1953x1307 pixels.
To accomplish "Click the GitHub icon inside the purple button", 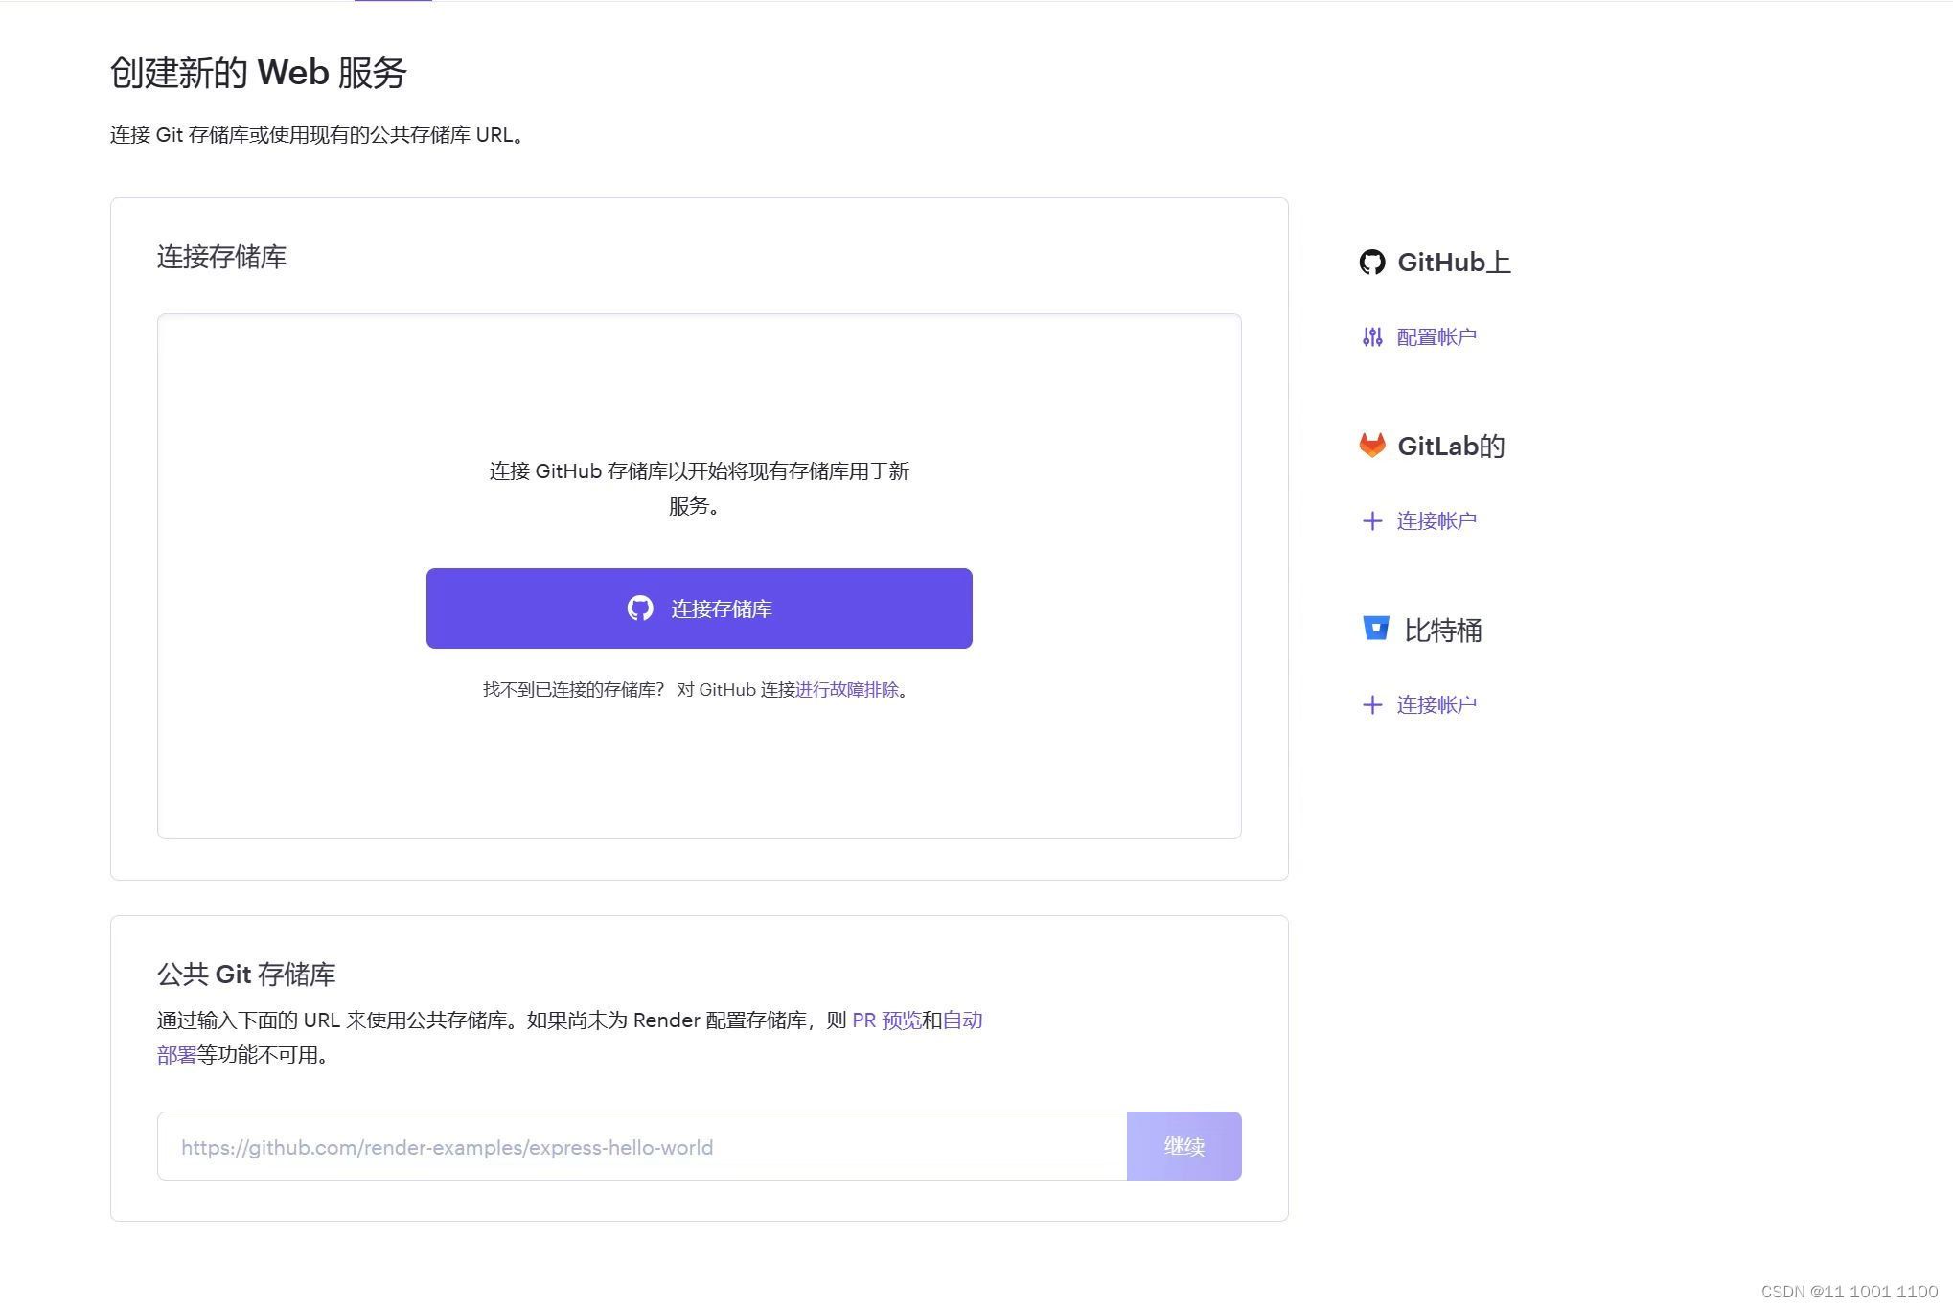I will tap(640, 608).
